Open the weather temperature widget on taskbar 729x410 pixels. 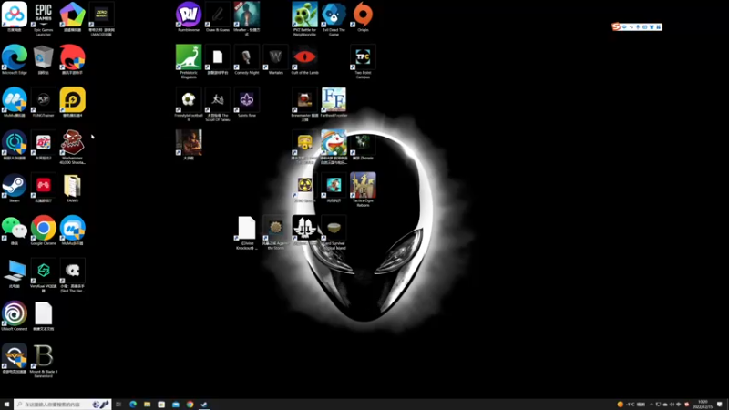coord(631,405)
